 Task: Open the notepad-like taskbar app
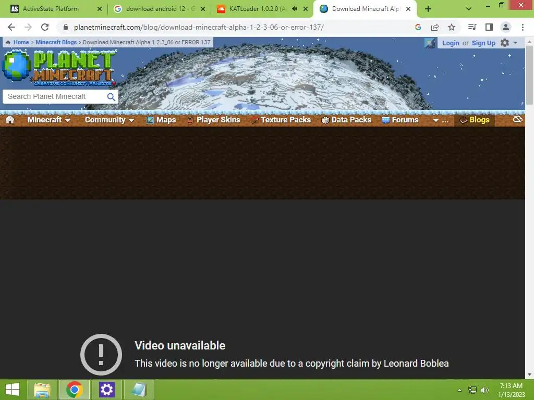(139, 390)
